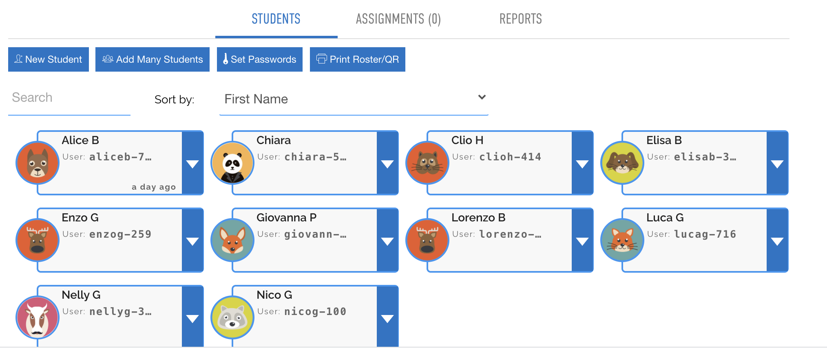Click Chiara's panda avatar icon
Screen dimensions: 827x350
[232, 163]
